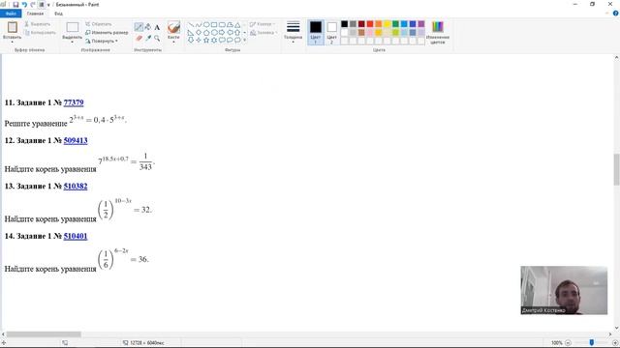620x348 pixels.
Task: Expand the Select (Выделить) dropdown arrow
Action: coord(72,42)
